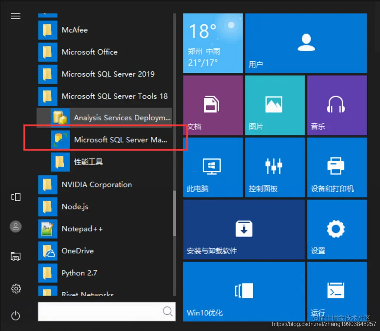This screenshot has width=380, height=331.
Task: Click the NVIDIA Corporation folder icon
Action: (48, 185)
